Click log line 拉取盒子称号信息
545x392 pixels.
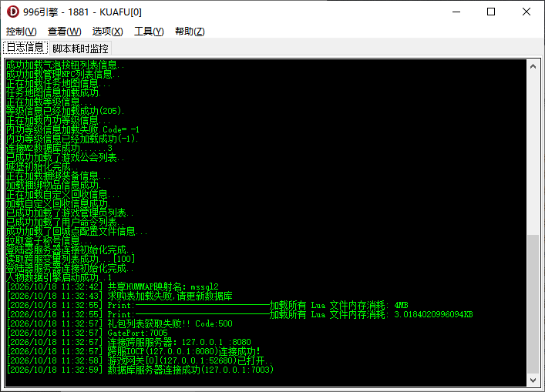49,240
